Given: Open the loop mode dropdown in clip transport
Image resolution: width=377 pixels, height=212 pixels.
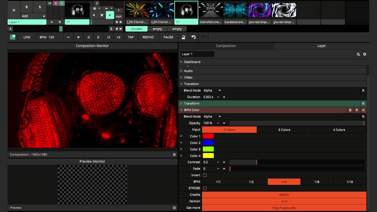Looking at the screenshot, I should (96, 8).
